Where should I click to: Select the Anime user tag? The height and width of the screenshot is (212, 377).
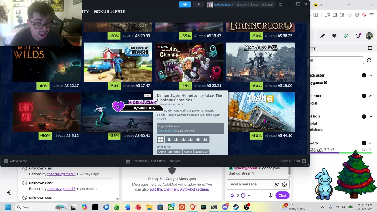[x=162, y=152]
